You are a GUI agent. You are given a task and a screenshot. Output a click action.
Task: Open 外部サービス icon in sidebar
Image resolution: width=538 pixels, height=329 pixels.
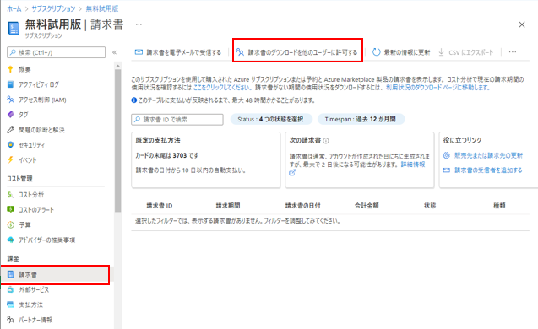11,289
